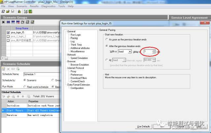Click Delete Action icon in Global Schedule
This screenshot has width=211, height=133.
[13, 96]
